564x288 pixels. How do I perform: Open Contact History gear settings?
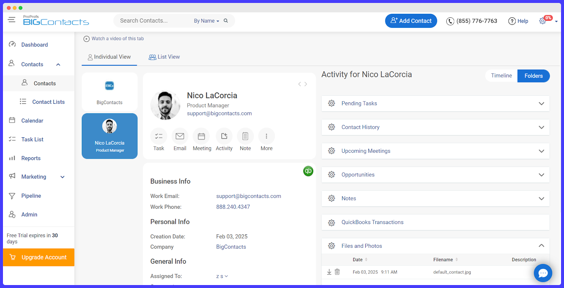tap(331, 127)
